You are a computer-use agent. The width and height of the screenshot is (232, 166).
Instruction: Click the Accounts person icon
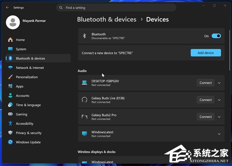point(10,96)
